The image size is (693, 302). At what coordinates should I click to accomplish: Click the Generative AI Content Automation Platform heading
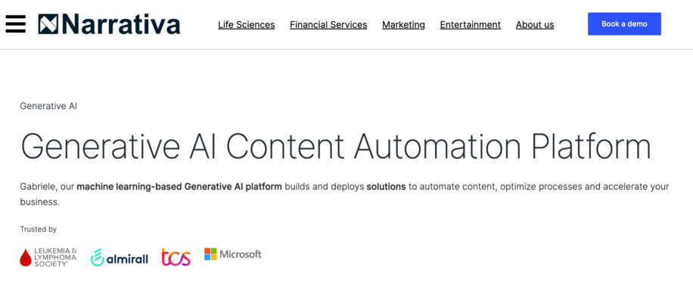[x=335, y=146]
